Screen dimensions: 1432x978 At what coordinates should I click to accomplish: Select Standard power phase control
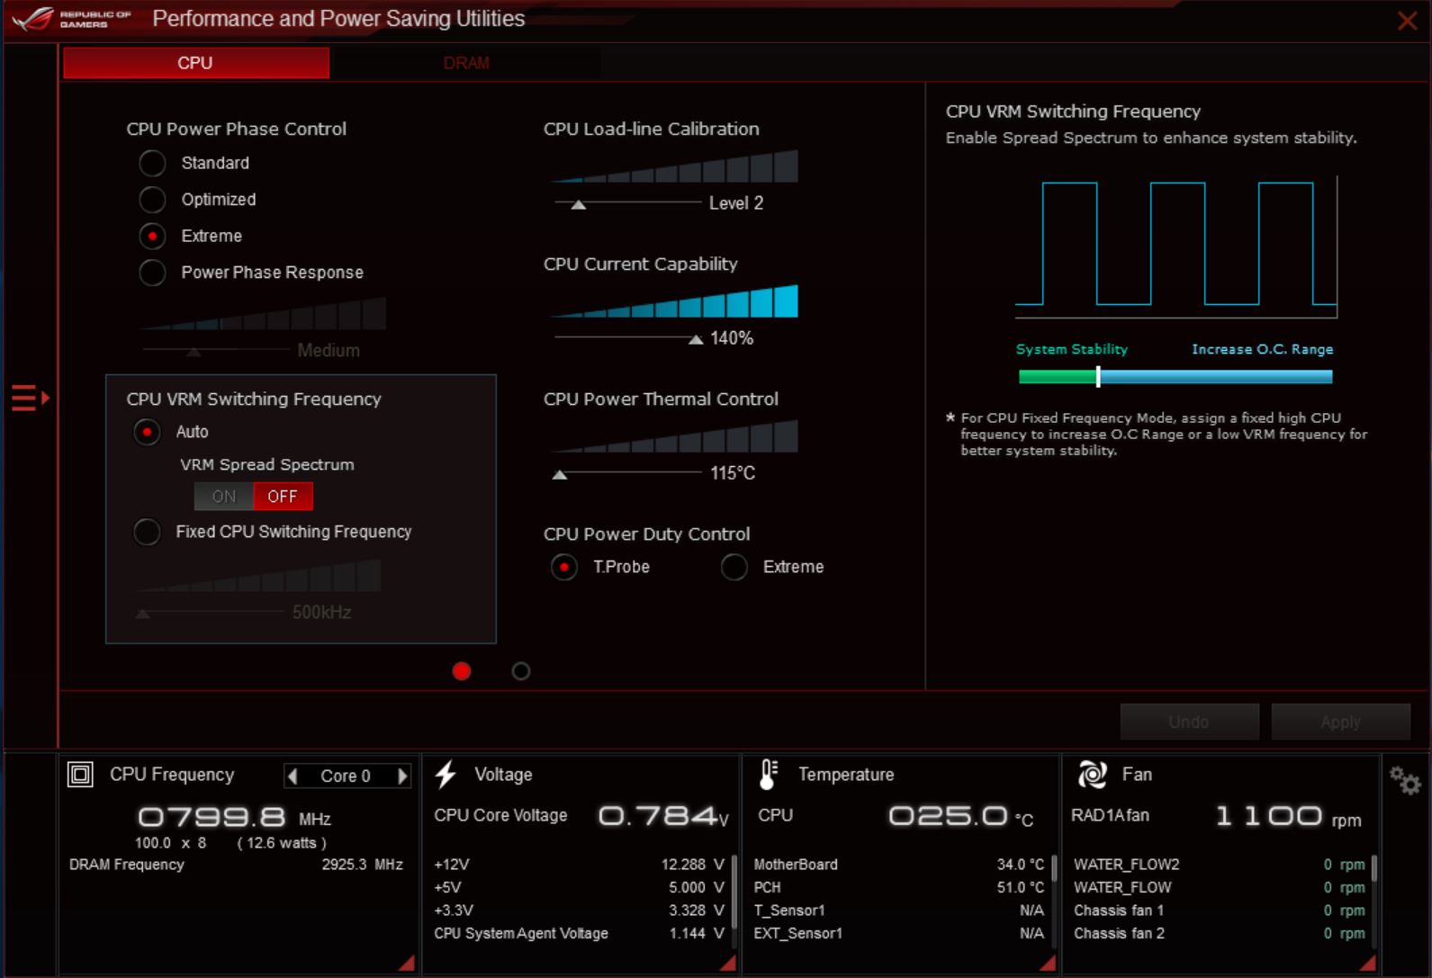152,163
